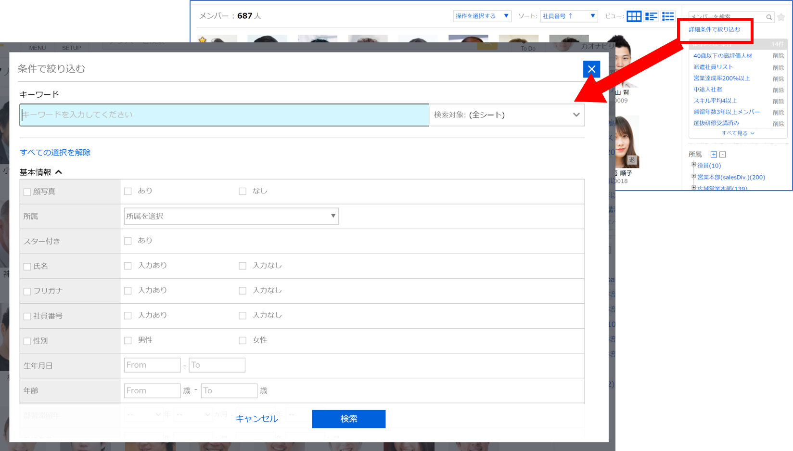Open the 所属を選択 dropdown

(x=231, y=216)
